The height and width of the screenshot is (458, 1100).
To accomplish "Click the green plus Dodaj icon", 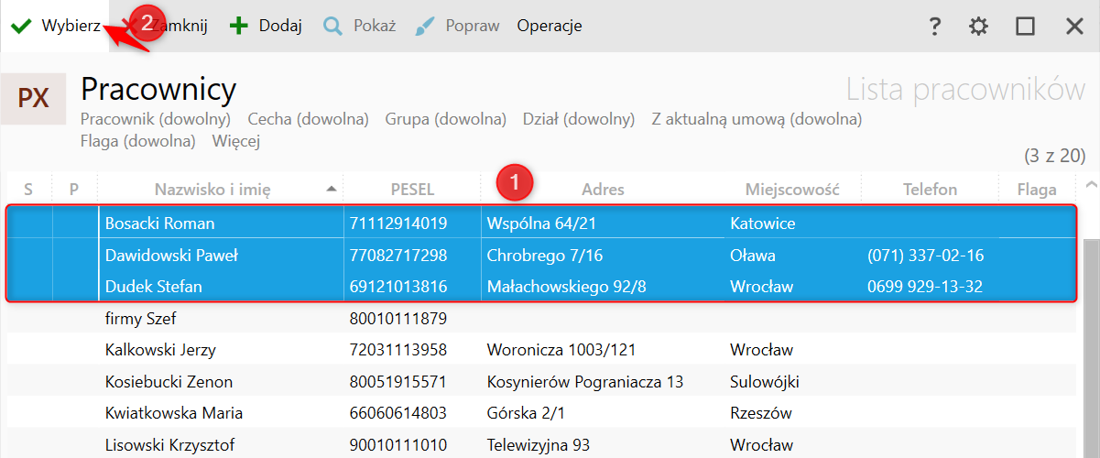I will [238, 27].
